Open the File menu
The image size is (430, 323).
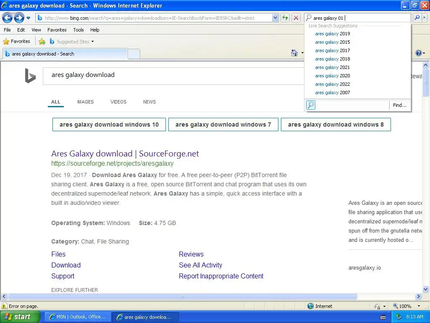click(x=8, y=30)
